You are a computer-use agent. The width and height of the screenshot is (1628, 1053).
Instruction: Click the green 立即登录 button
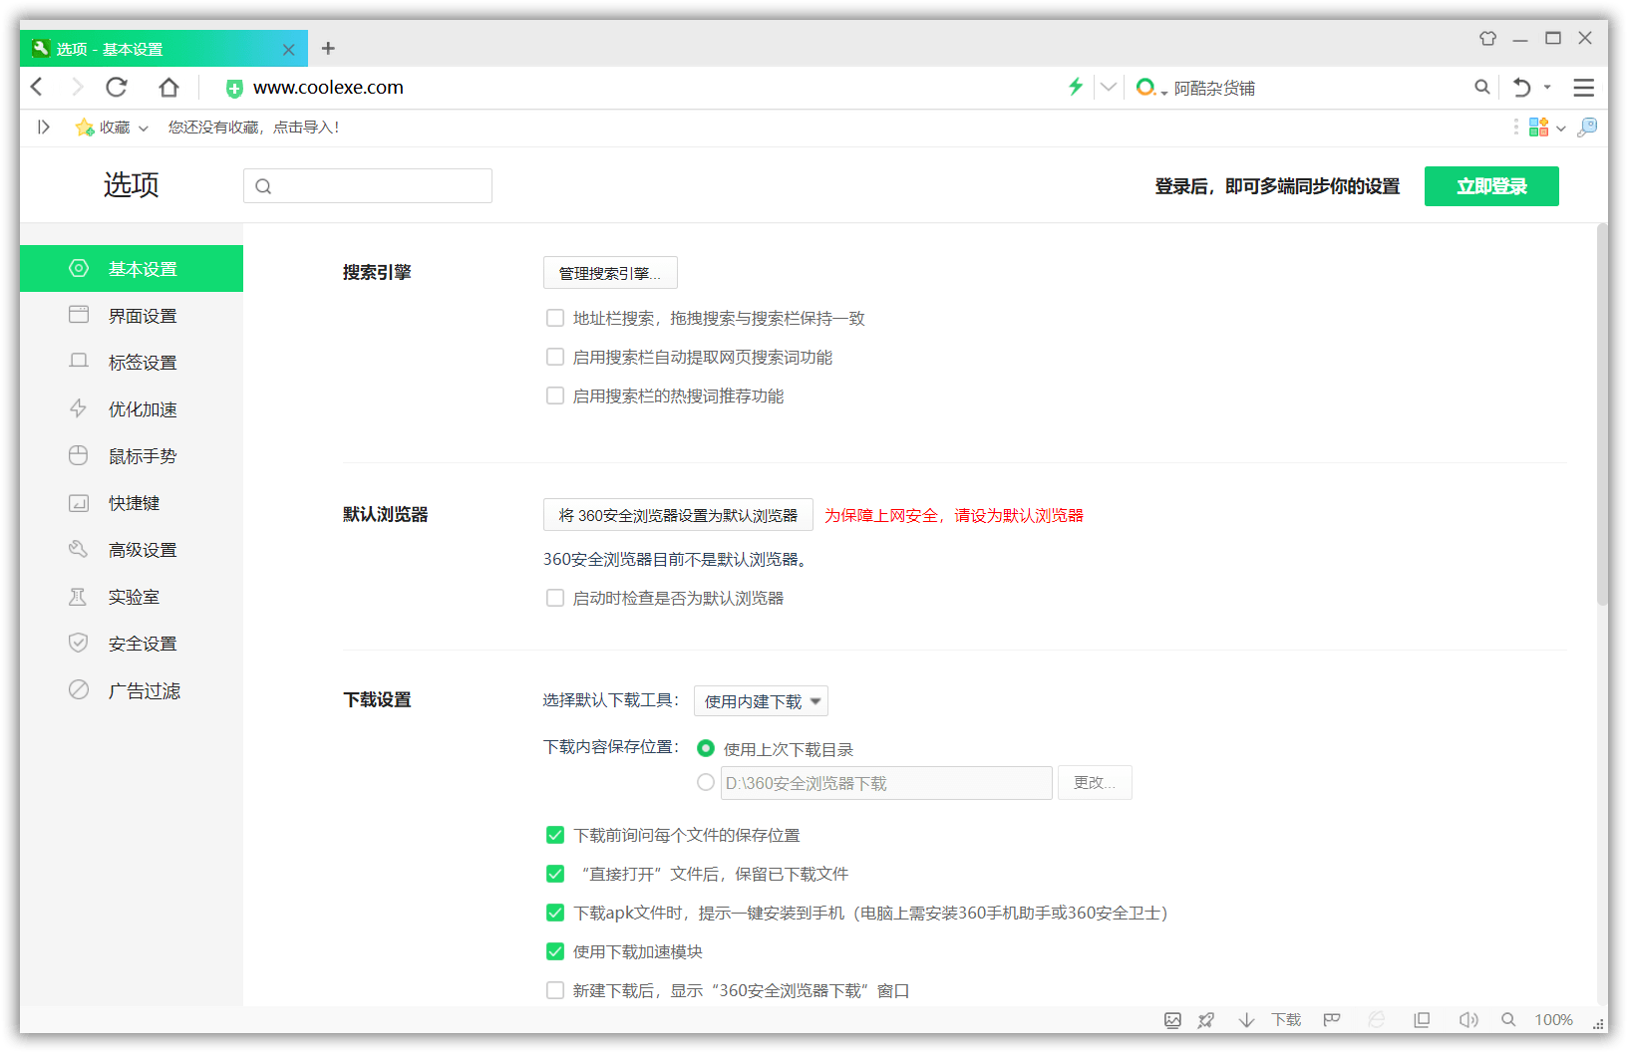click(x=1491, y=186)
